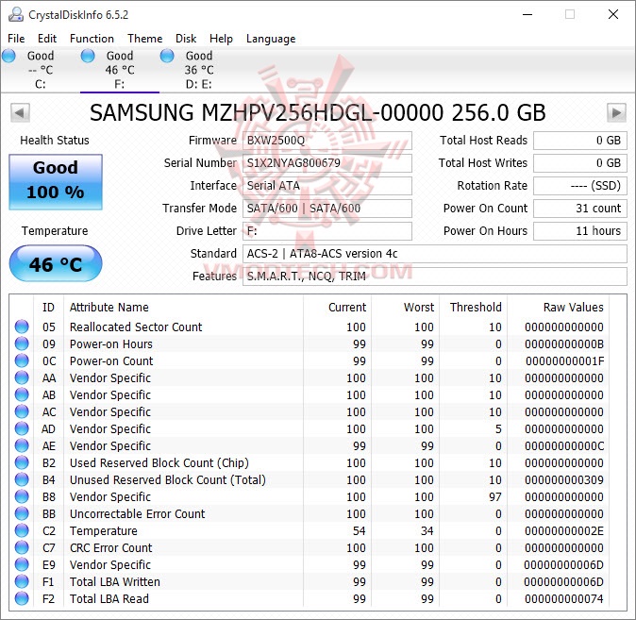Click the 46 °C temperature button
The image size is (636, 620).
[x=56, y=263]
